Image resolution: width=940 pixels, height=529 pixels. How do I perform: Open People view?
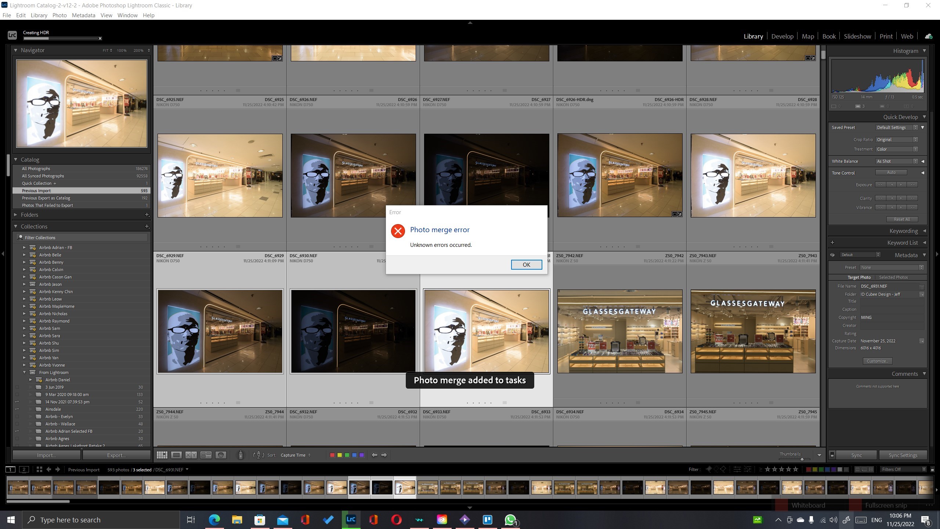click(220, 455)
